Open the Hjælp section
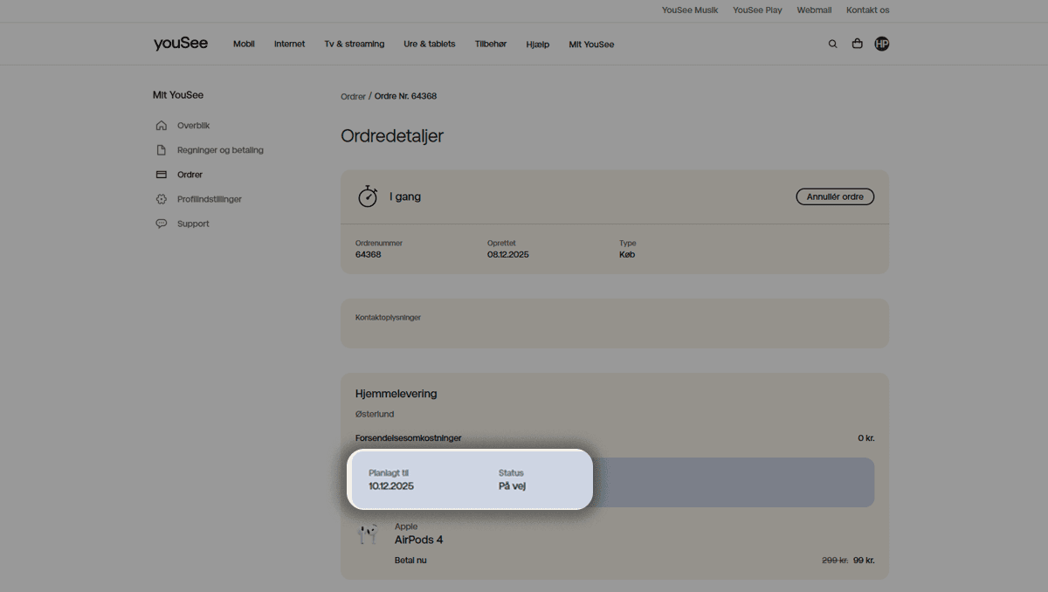Image resolution: width=1048 pixels, height=592 pixels. [x=538, y=44]
